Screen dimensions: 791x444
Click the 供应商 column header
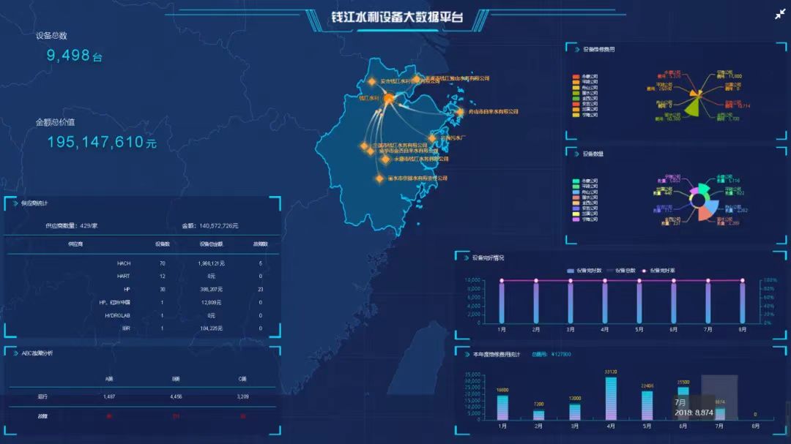[x=75, y=244]
